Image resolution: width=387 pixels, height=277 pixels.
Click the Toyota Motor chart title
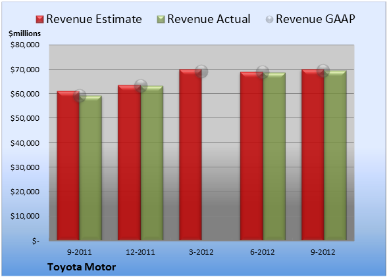click(82, 267)
